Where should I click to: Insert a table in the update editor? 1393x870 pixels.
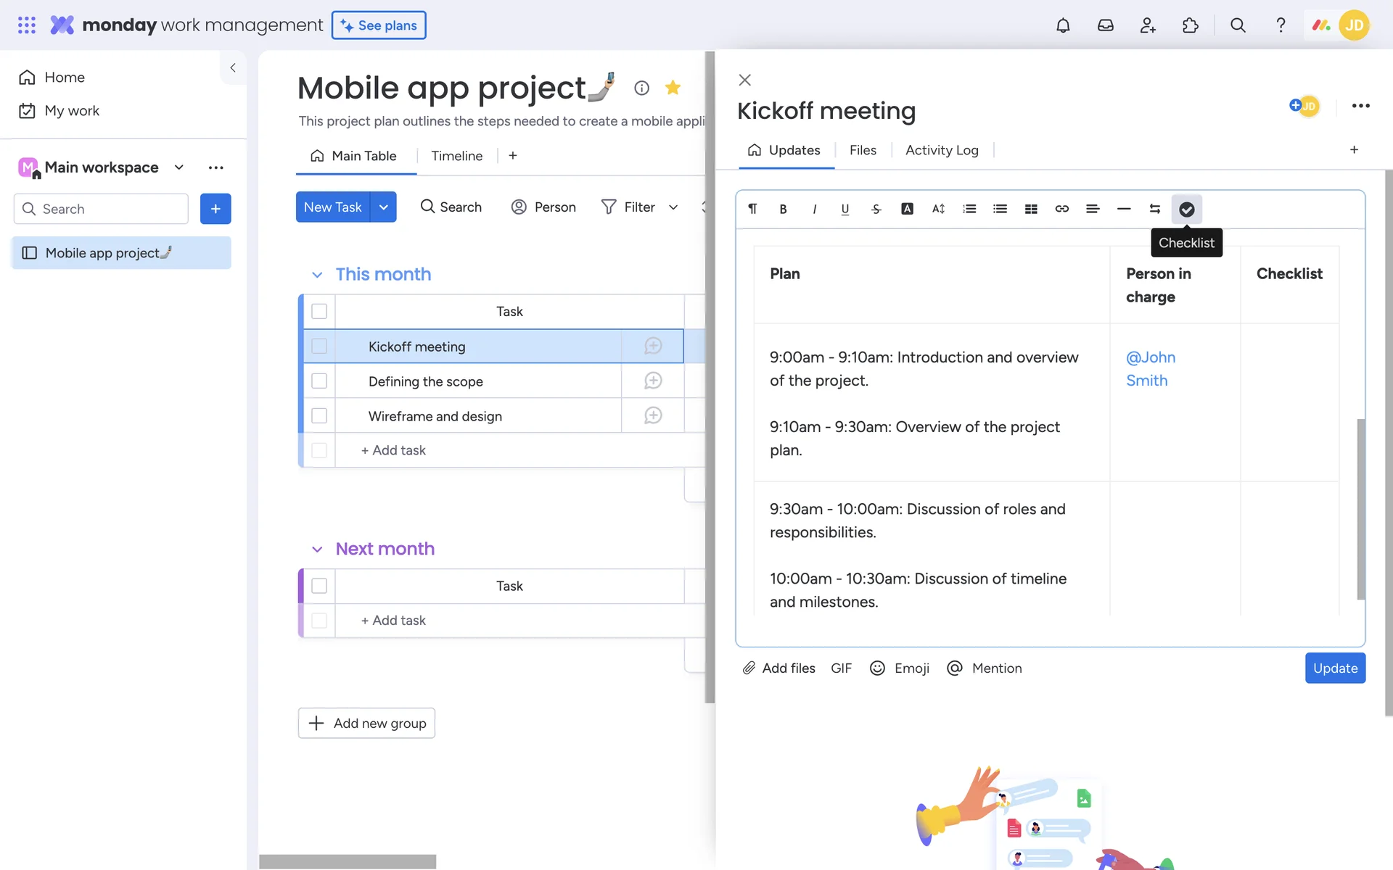[x=1031, y=209]
